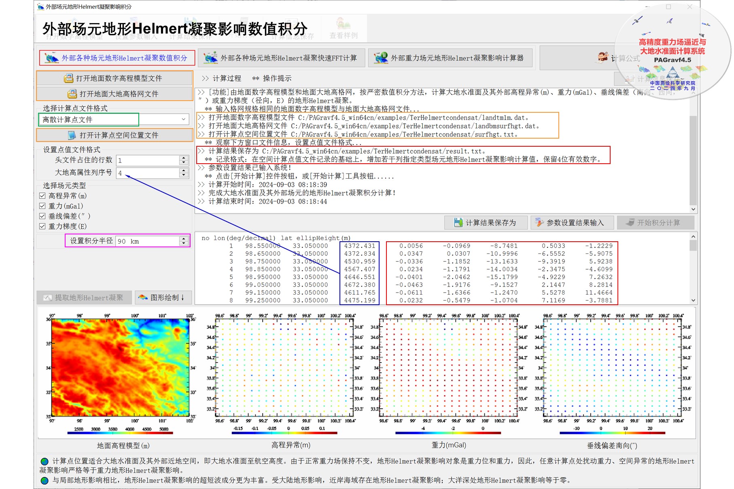The image size is (734, 489).
Task: Switch to the 计算过程 tab
Action: [222, 78]
